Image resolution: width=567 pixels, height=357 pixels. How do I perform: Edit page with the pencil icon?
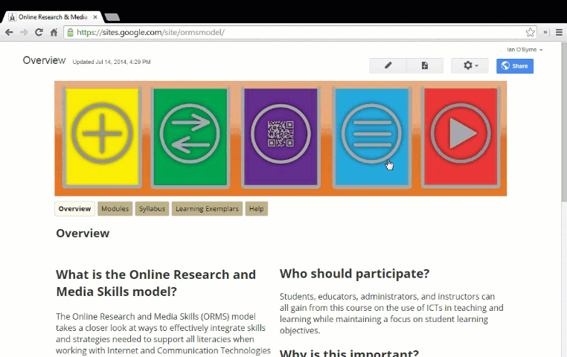click(x=388, y=65)
